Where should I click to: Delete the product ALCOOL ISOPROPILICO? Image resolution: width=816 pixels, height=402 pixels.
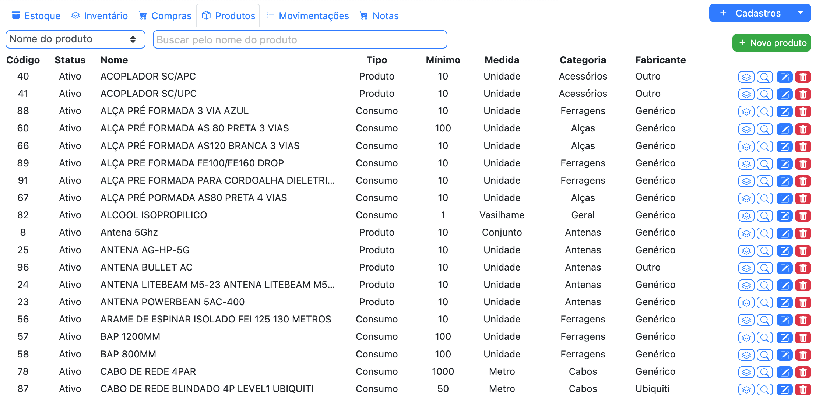[x=803, y=216]
